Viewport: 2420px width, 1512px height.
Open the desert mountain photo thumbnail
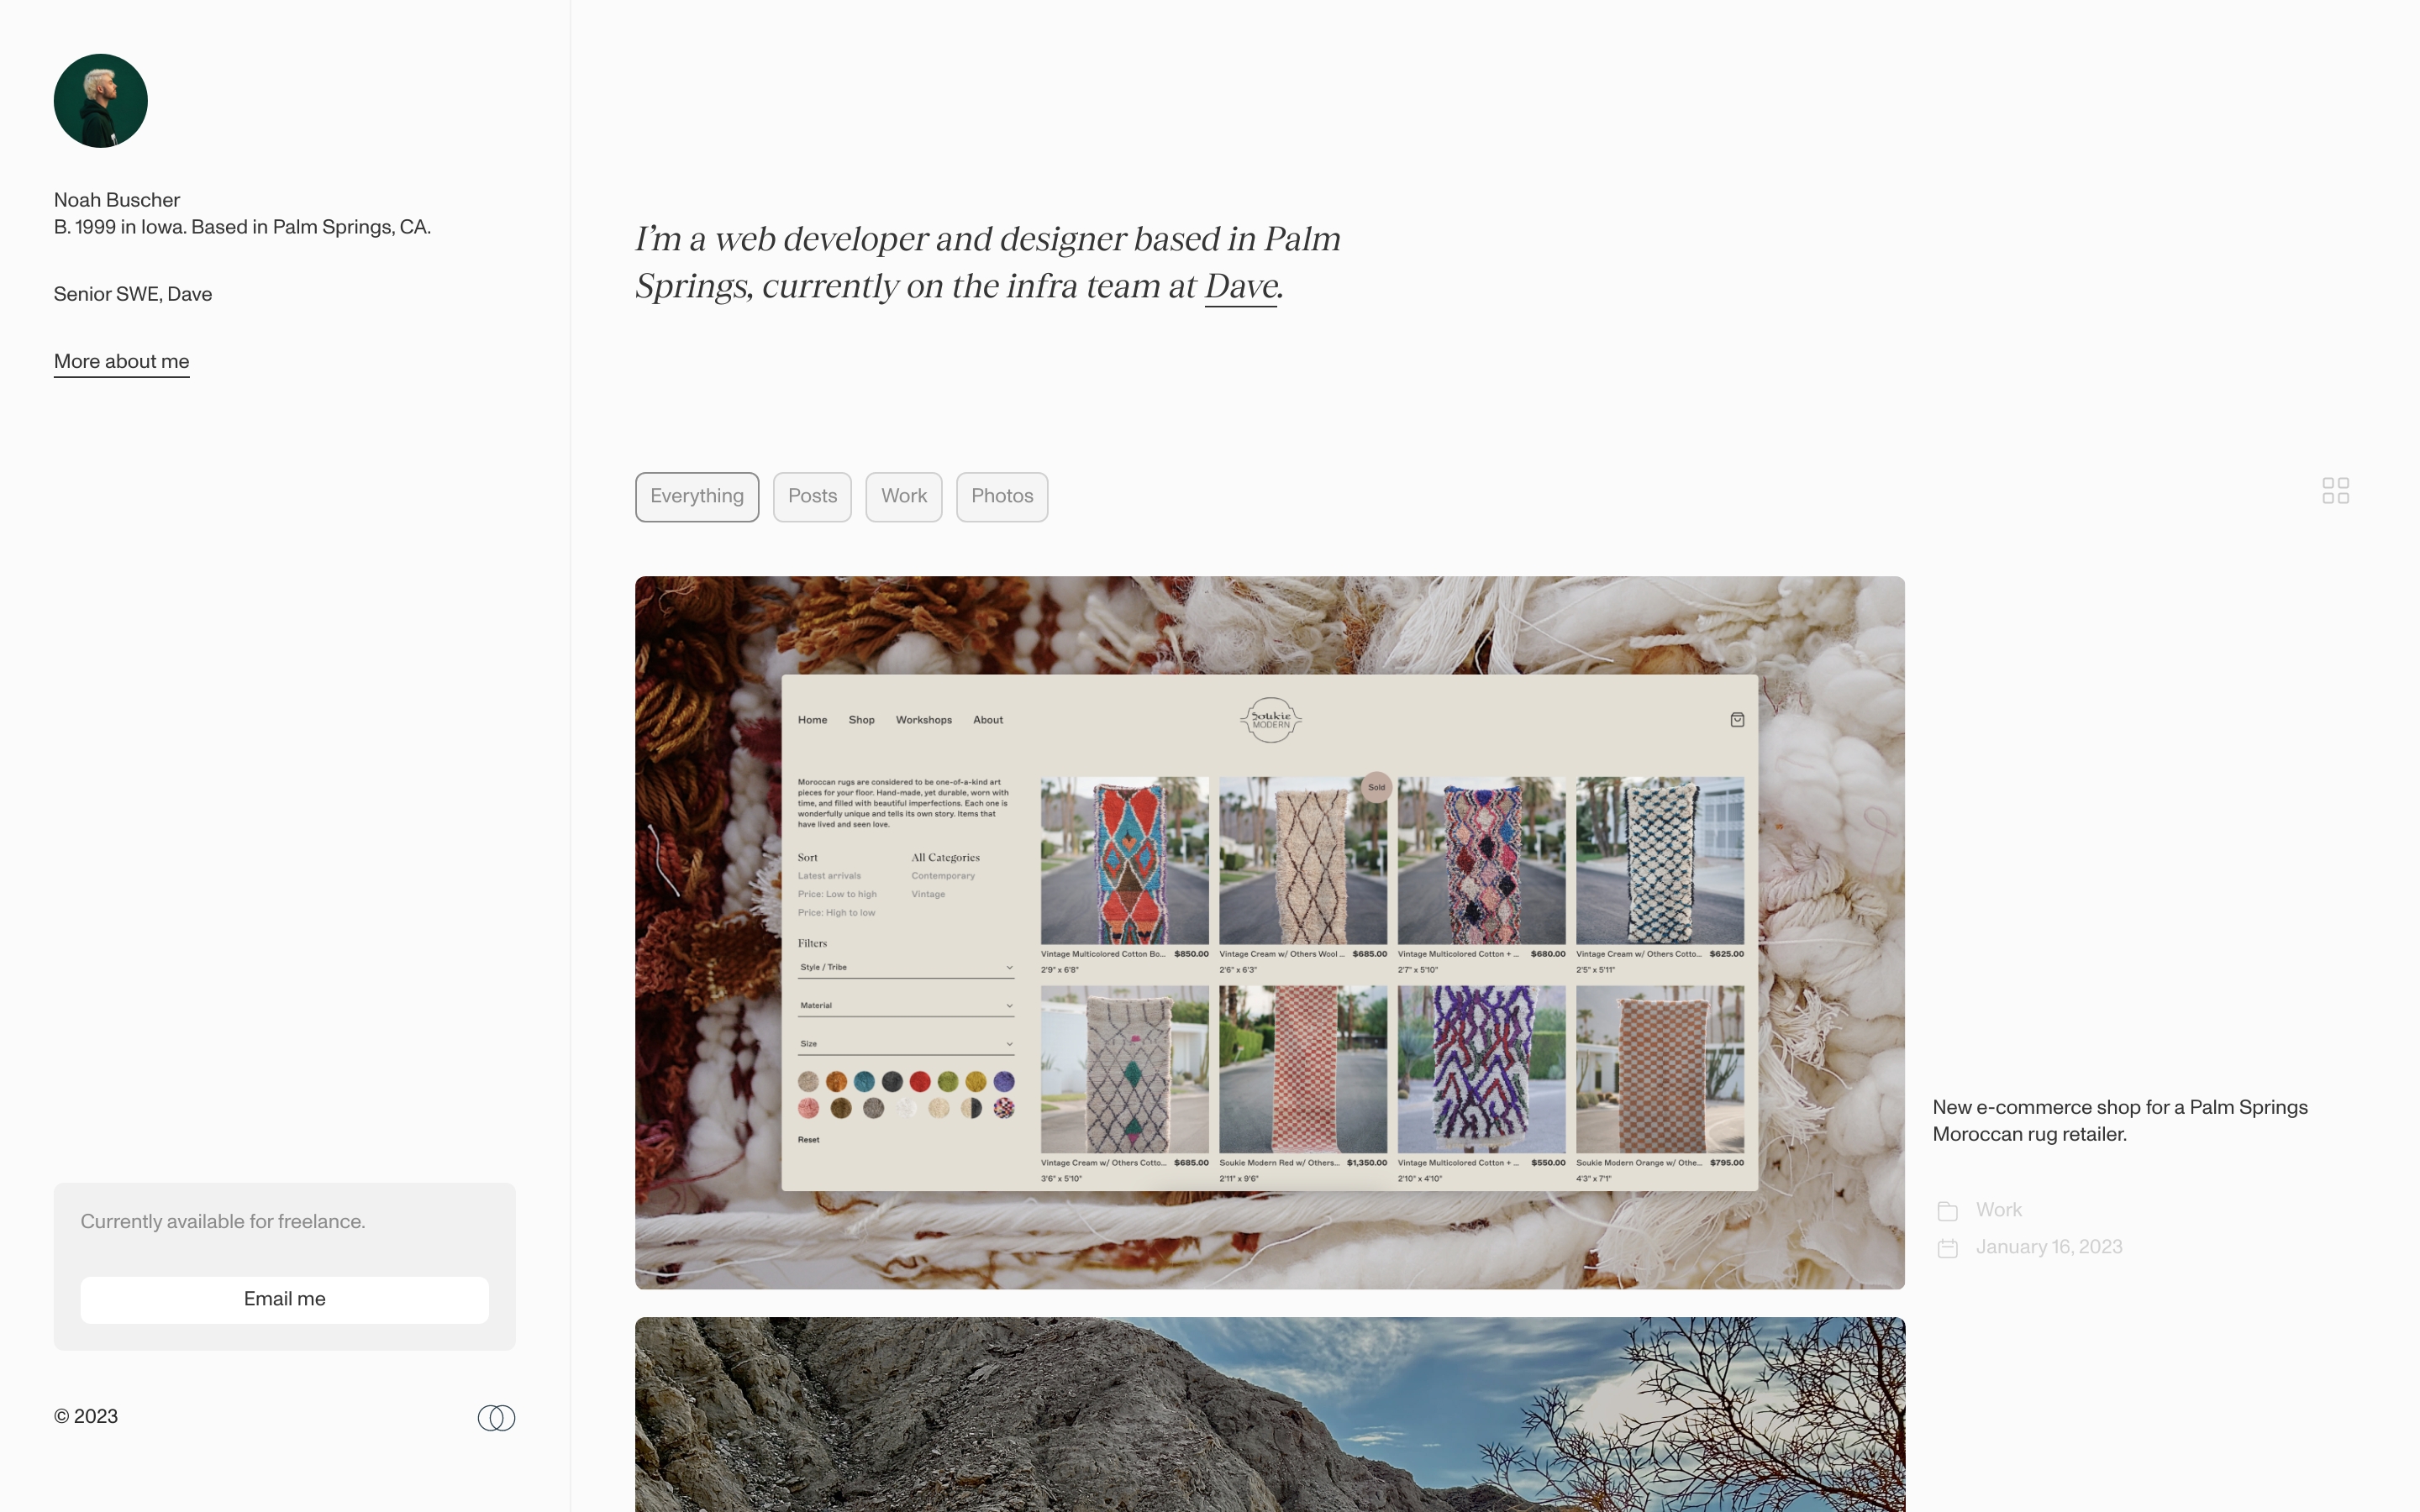tap(1270, 1414)
